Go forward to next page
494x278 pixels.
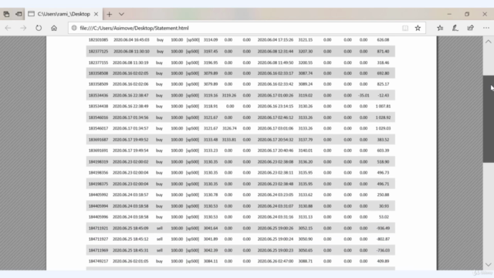click(x=23, y=28)
